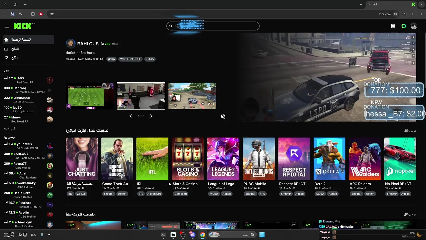Open a new Chrome tab
This screenshot has width=426, height=240.
tap(361, 4)
